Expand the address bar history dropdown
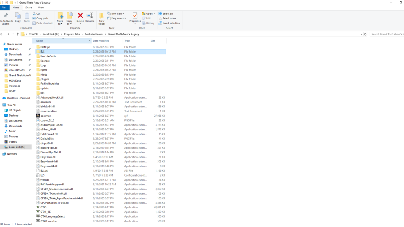404x227 pixels. pos(361,34)
